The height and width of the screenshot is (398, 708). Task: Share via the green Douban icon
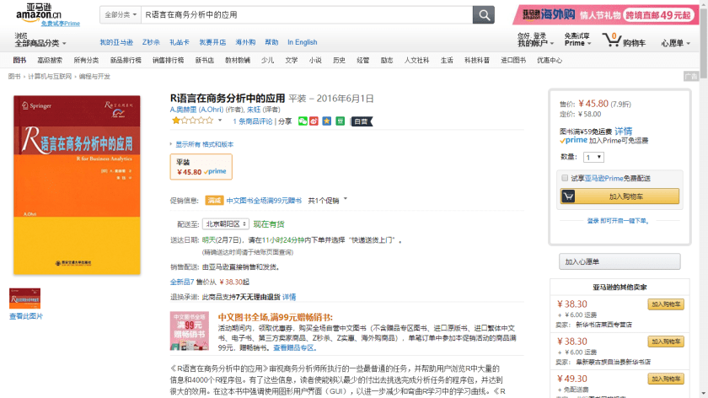click(x=339, y=121)
